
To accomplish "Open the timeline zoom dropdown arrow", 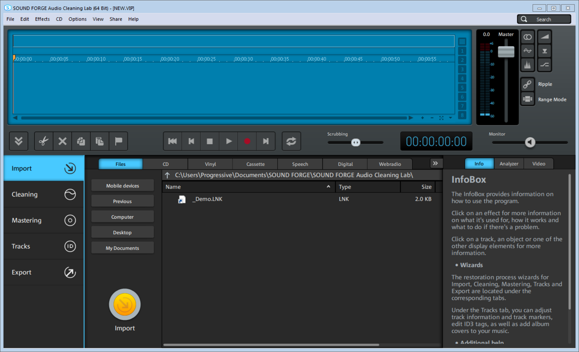I will 451,118.
